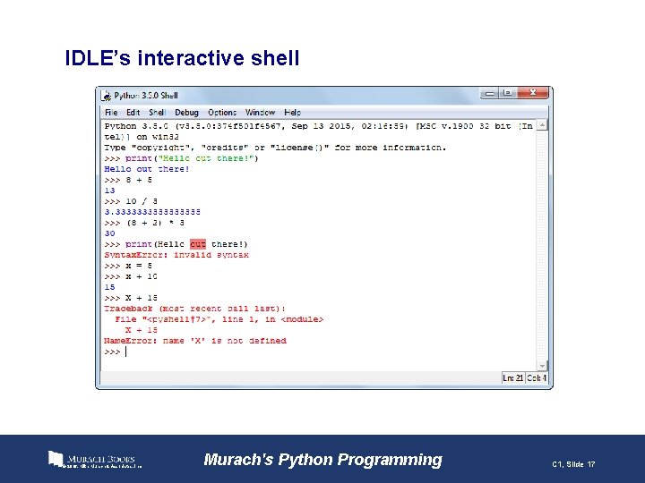
Task: Click the 'Python 3.5.0 Shell' window title
Action: (x=146, y=96)
